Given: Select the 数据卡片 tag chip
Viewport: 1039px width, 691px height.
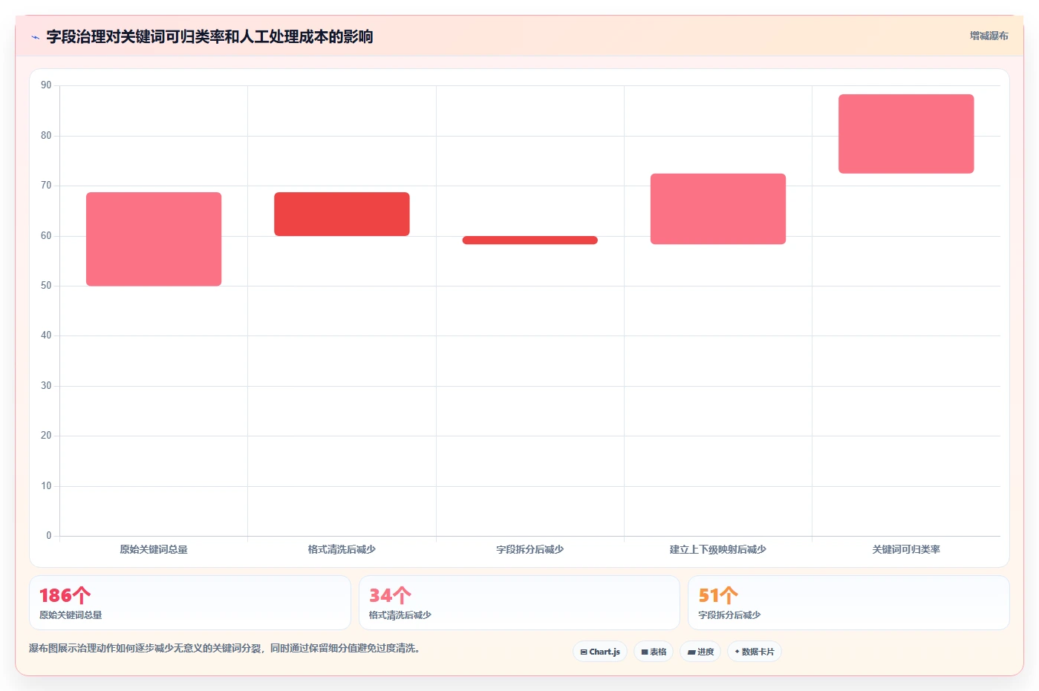Looking at the screenshot, I should [x=755, y=652].
